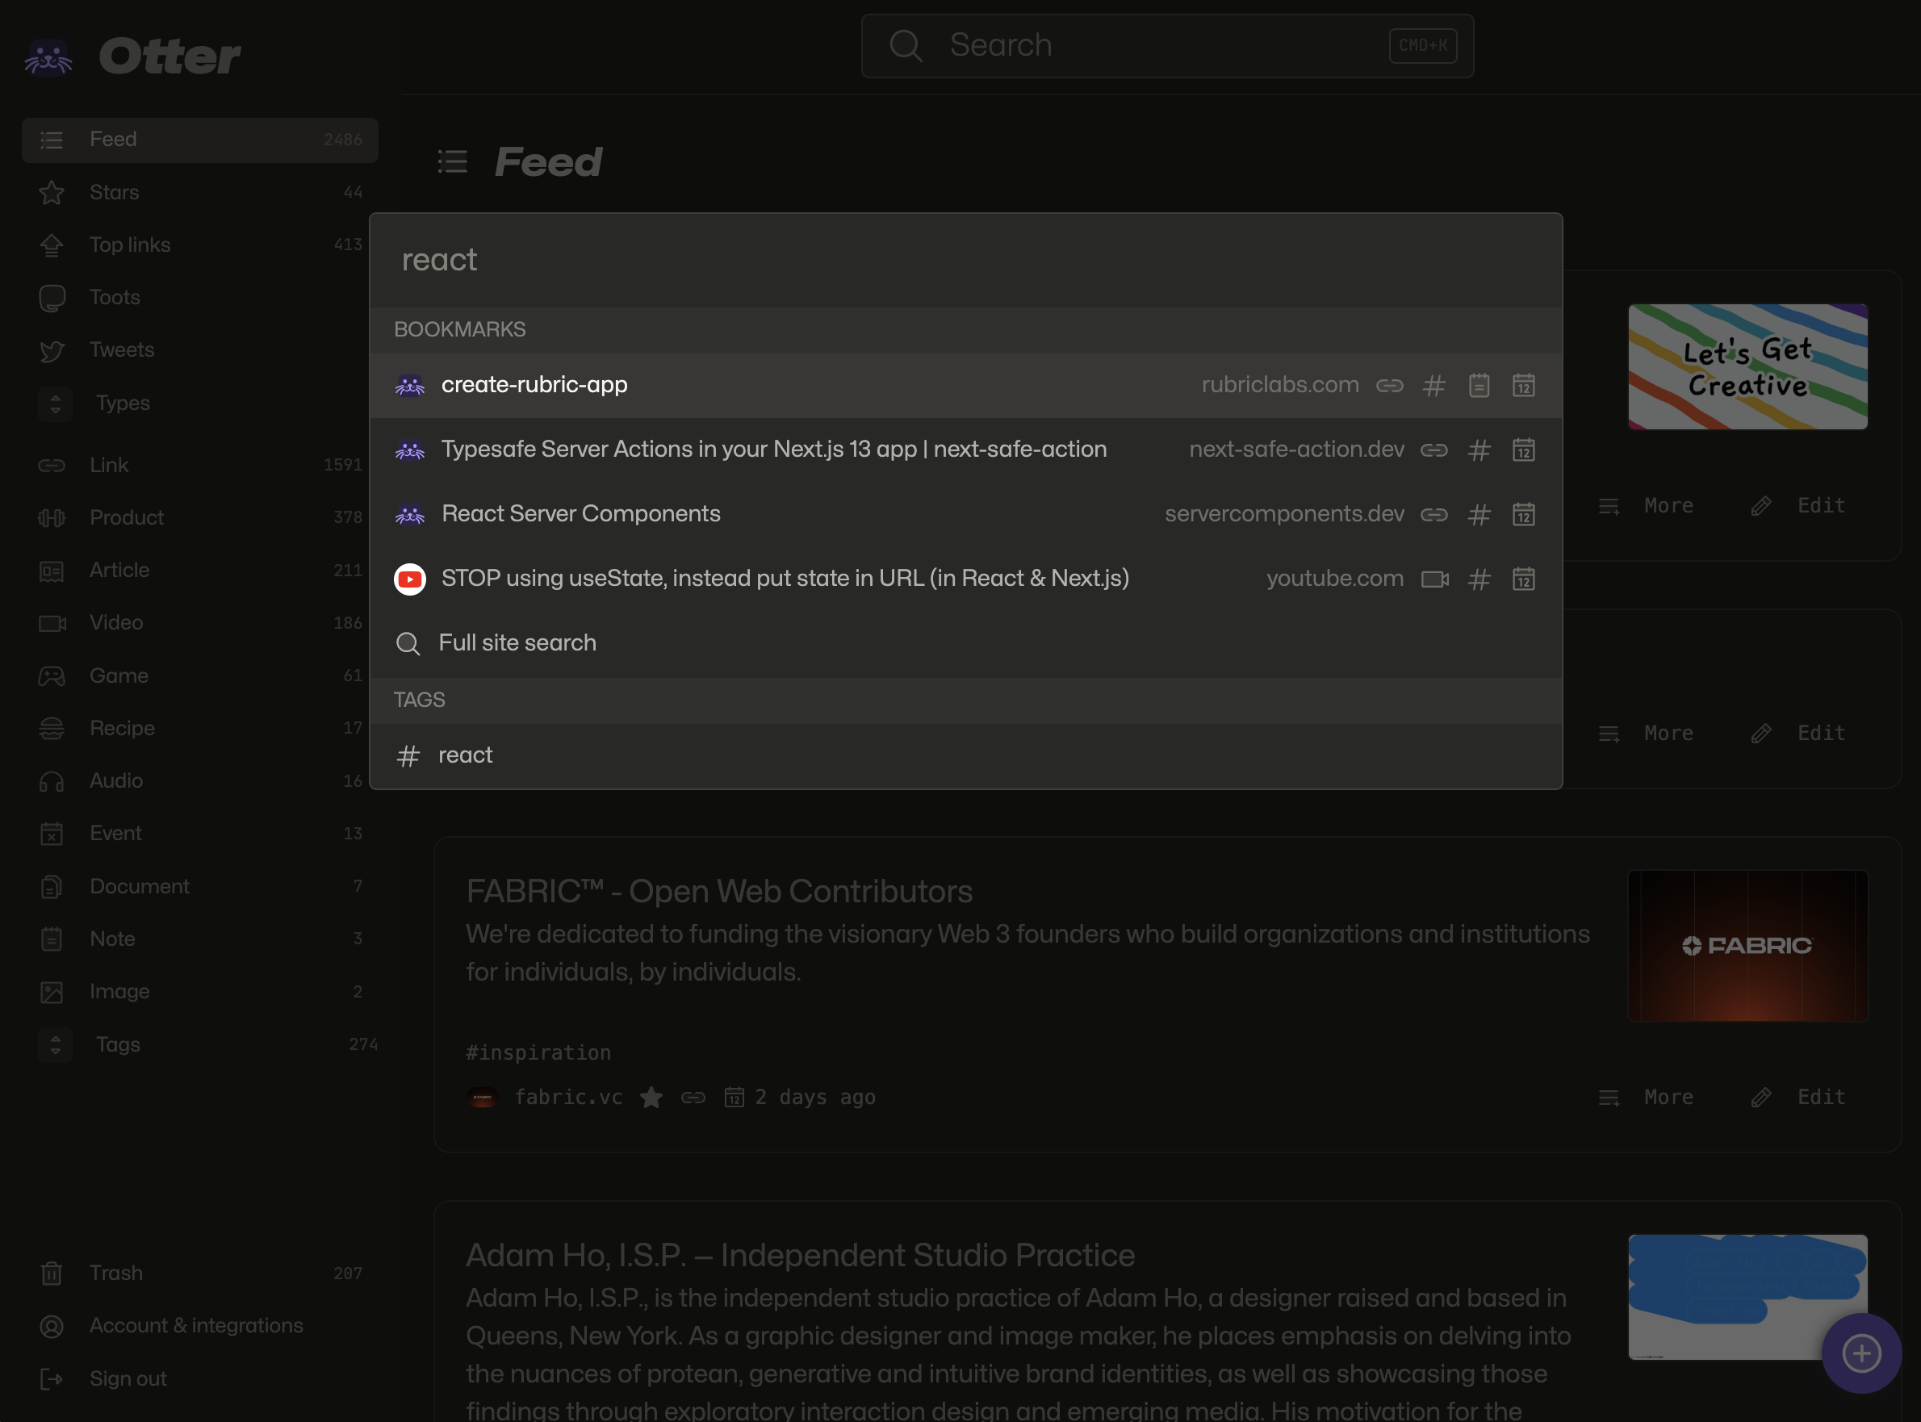This screenshot has width=1921, height=1422.
Task: Expand the Types section in sidebar
Action: 56,403
